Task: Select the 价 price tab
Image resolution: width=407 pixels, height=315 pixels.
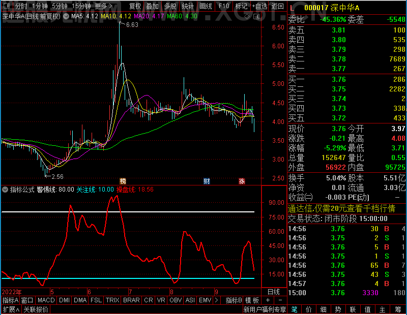Action: [309, 309]
